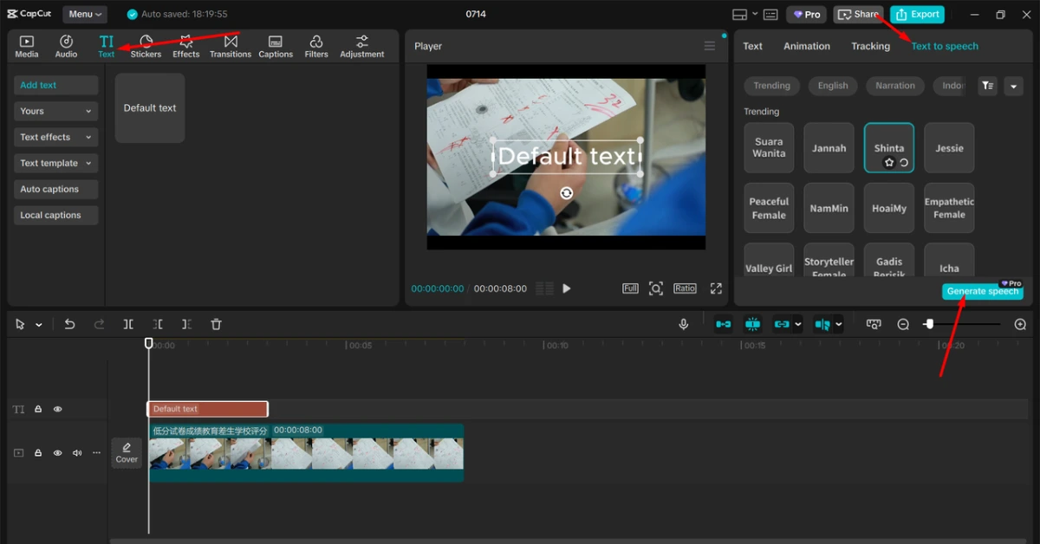
Task: Open the Cover edit button
Action: coord(127,453)
